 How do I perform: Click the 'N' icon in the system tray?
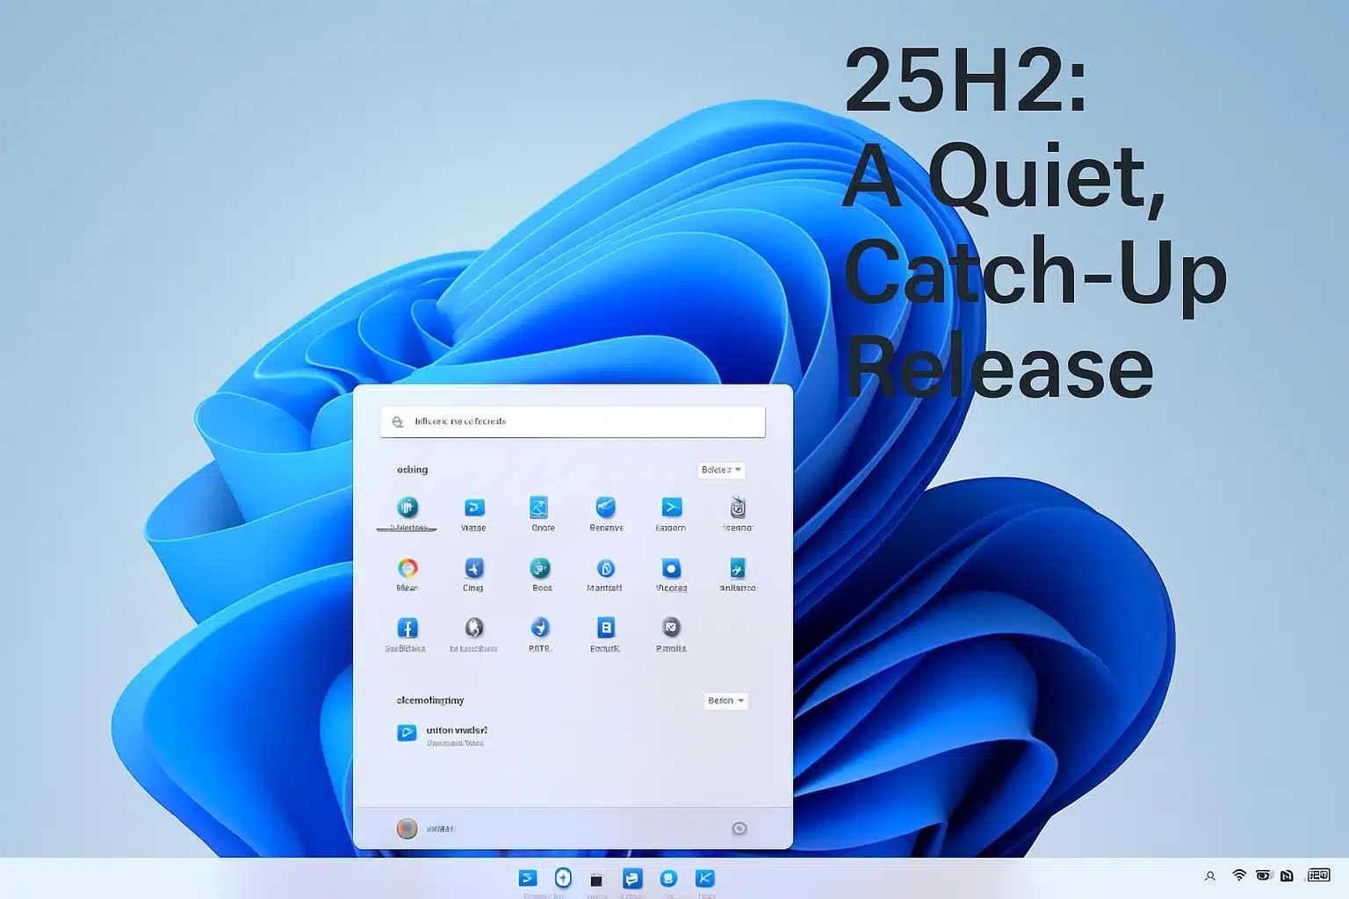tap(1288, 875)
